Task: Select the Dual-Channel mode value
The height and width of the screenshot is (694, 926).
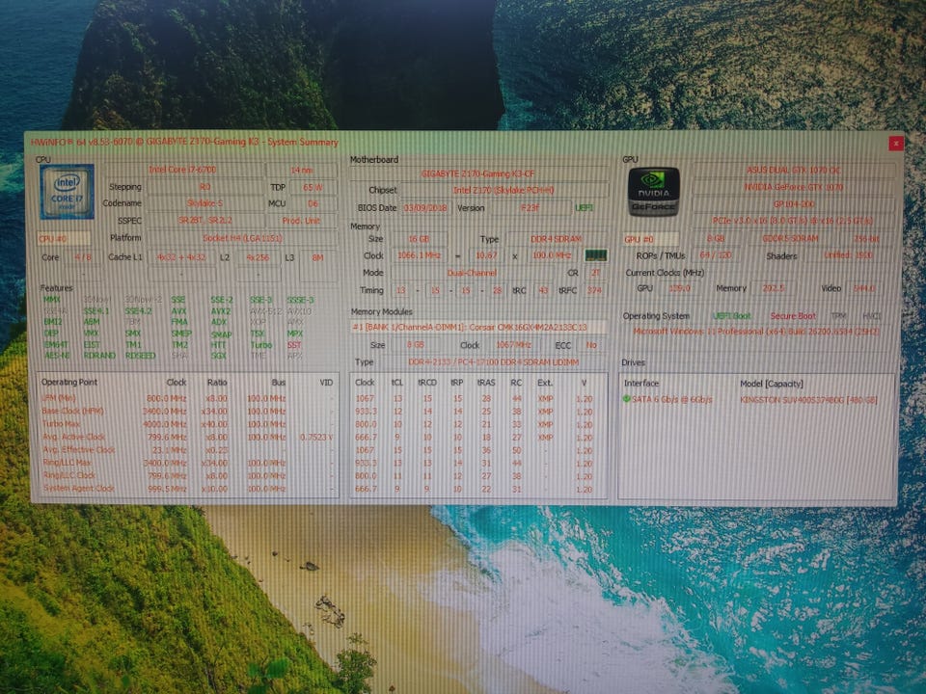Action: point(472,273)
